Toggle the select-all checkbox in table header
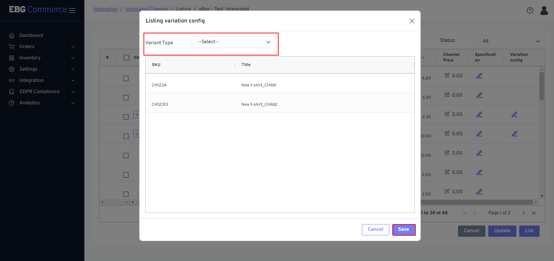This screenshot has height=261, width=554. click(x=126, y=58)
